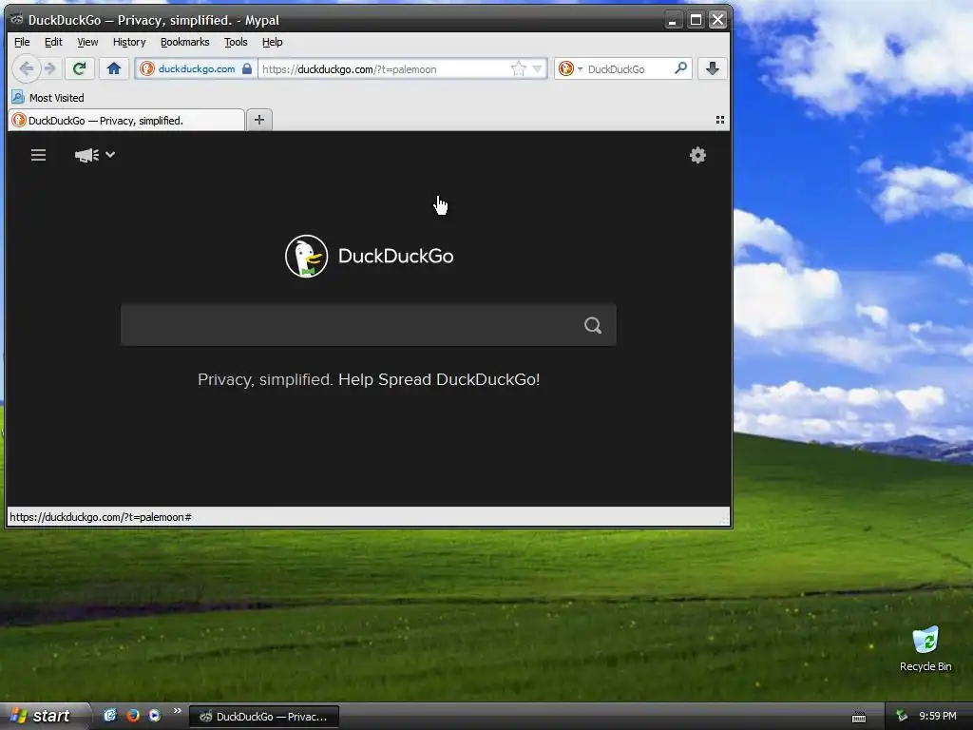
Task: Reload the current page
Action: 80,68
